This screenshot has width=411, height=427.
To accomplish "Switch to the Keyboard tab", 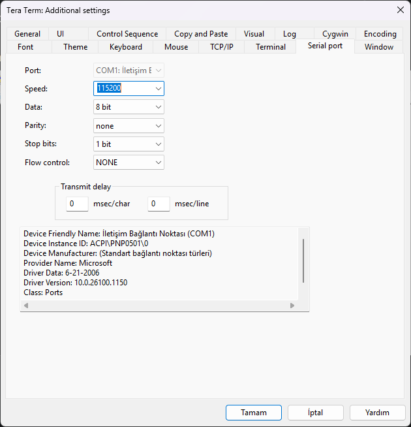I will 126,47.
